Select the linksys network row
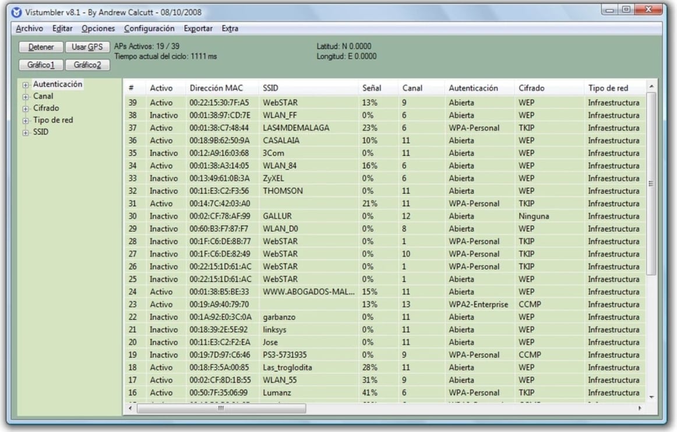Screen dimensions: 677x432 click(385, 330)
